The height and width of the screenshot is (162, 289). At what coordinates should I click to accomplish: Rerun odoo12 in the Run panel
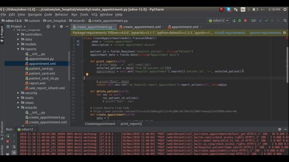pos(8,136)
